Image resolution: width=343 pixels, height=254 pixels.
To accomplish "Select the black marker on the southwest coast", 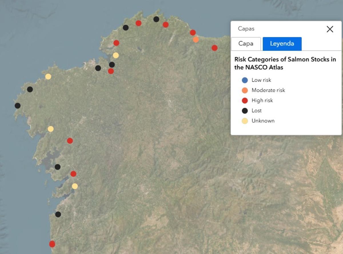I will [58, 214].
